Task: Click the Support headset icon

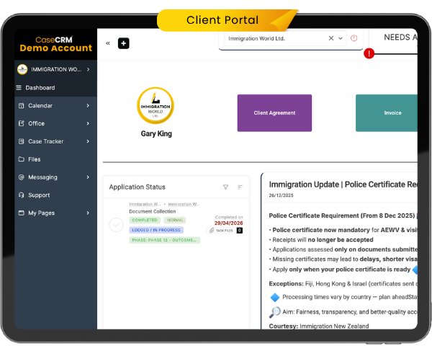Action: (x=21, y=195)
